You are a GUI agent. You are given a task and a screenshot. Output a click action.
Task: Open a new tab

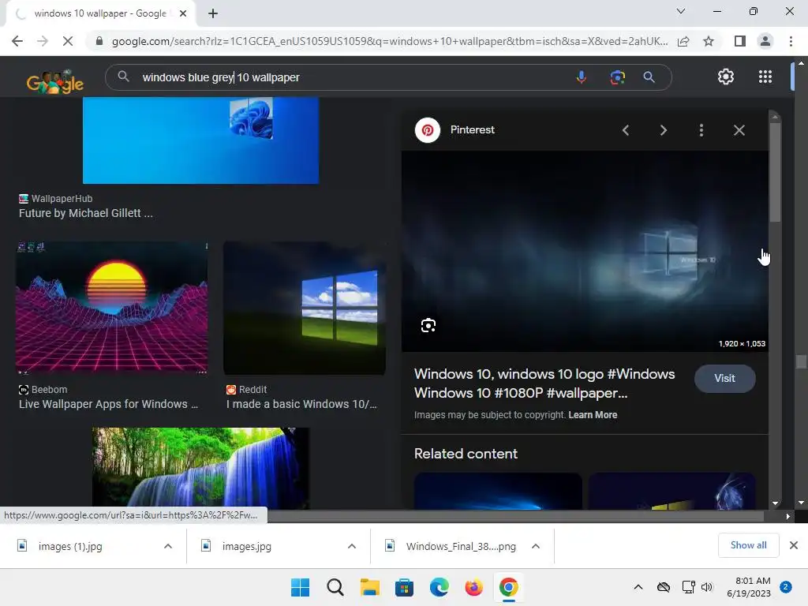pos(213,13)
